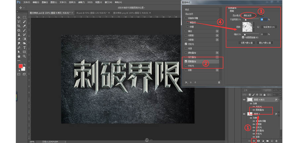The width and height of the screenshot is (298, 143).
Task: Select the Crop tool
Action: pos(19,26)
